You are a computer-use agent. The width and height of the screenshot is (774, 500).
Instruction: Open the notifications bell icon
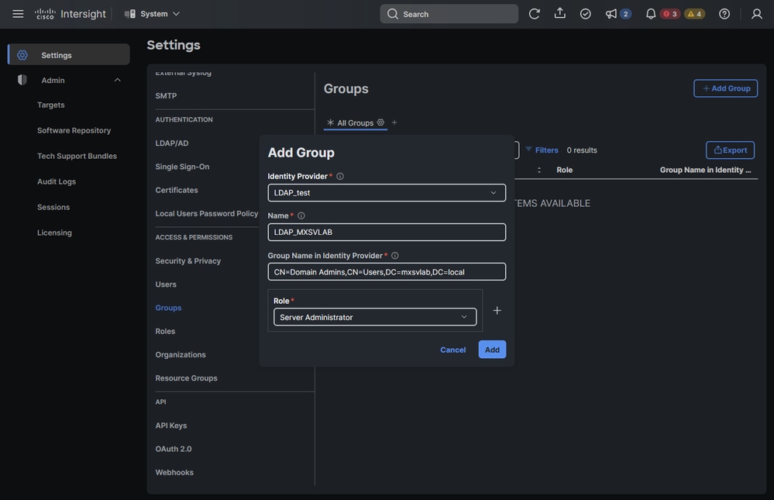pos(651,14)
